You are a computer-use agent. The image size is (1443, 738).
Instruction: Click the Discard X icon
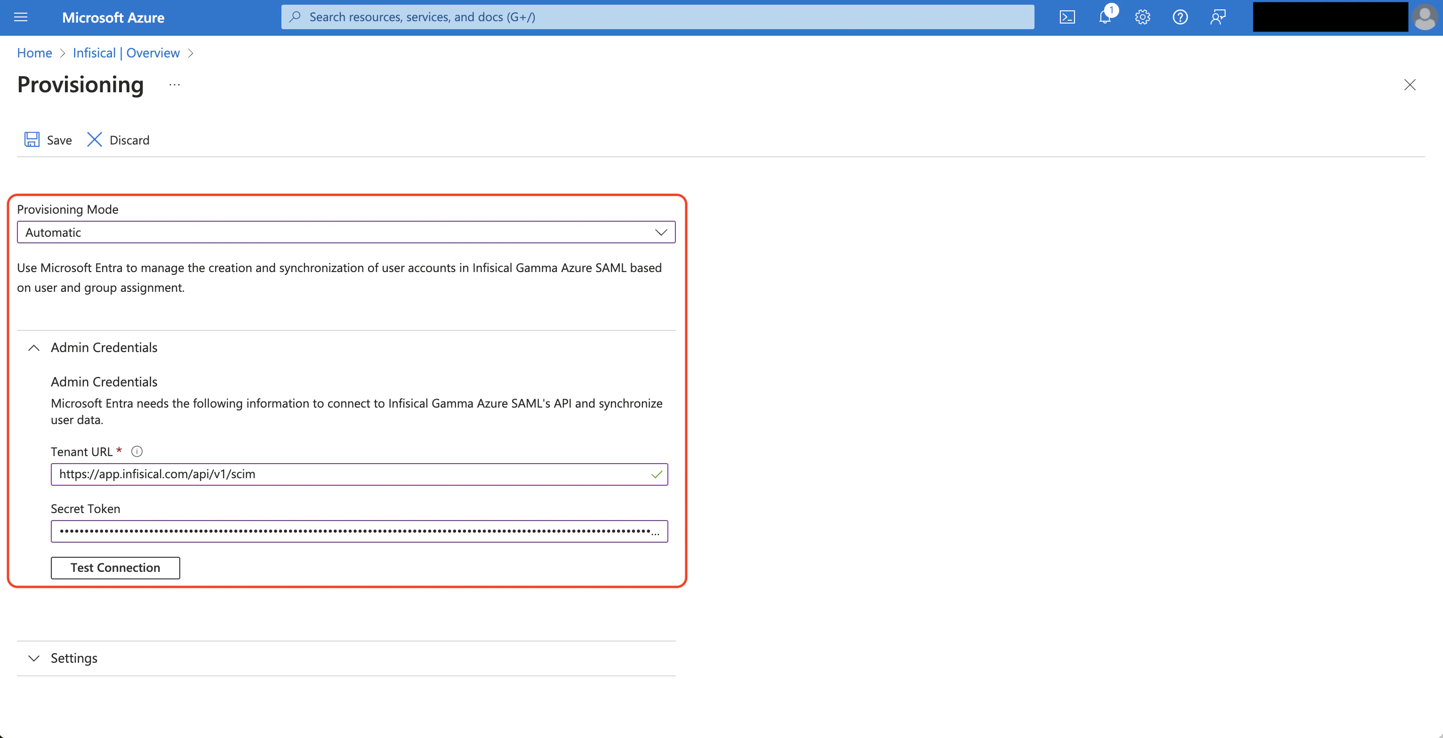coord(94,139)
